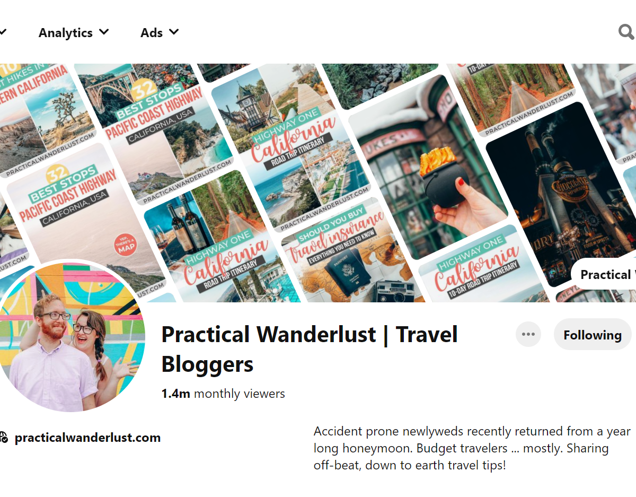Click the Practical Wanderlust profile title

point(310,349)
